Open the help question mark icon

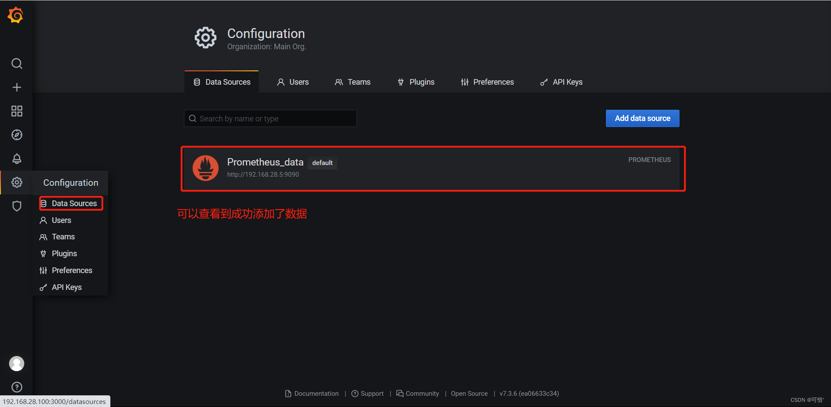click(x=16, y=387)
